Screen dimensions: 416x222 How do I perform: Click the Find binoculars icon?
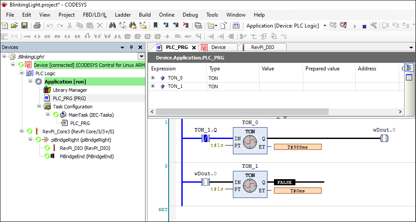pos(112,25)
